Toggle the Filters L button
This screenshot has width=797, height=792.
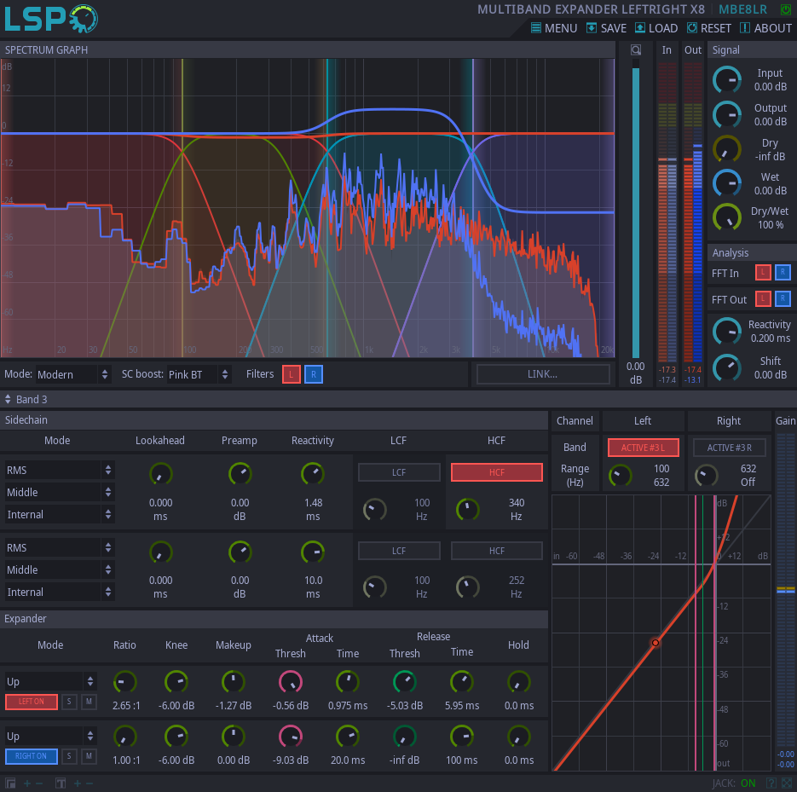292,374
